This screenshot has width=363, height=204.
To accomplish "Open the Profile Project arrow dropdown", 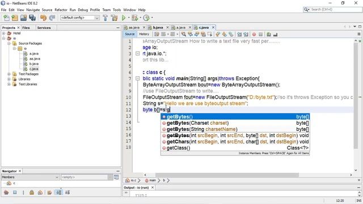I will click(152, 18).
